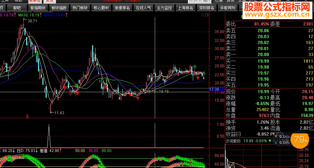Click the 最低 19.97 value
Viewport: 314px width, 168px height.
[x=308, y=104]
